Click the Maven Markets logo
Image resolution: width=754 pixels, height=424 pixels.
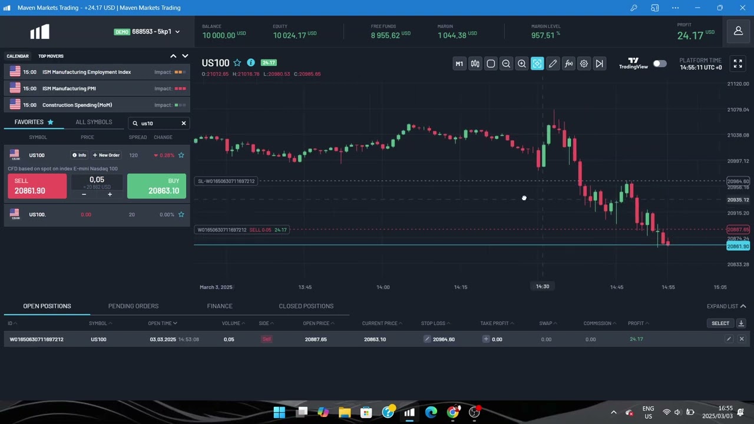pyautogui.click(x=40, y=32)
